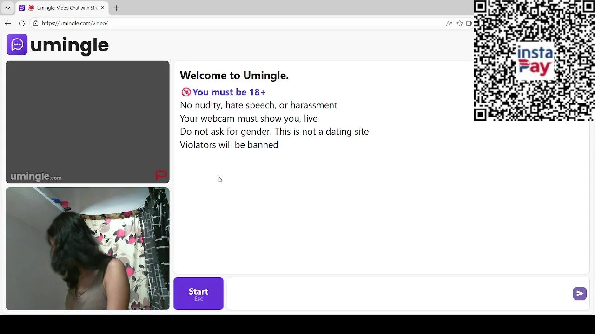Click the address bar URL umingle.com/video/
The image size is (595, 334).
click(75, 23)
